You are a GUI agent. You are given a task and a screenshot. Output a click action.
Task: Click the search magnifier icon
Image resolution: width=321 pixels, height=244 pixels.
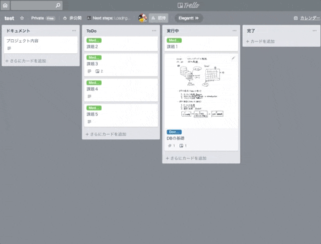click(58, 5)
